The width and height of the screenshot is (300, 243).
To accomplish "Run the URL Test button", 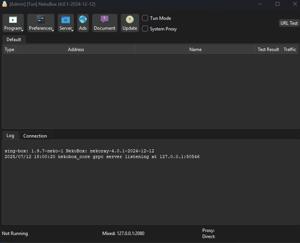I will [289, 23].
